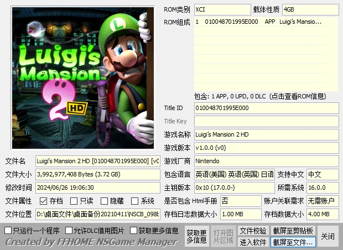Click the 文件校验 button

pos(253,230)
